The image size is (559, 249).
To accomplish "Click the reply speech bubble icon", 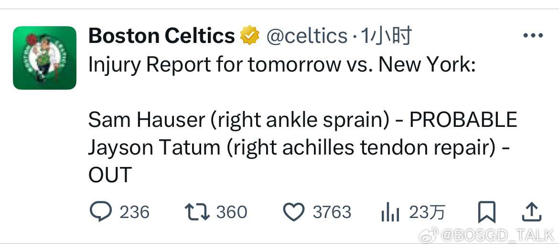I will [x=100, y=212].
